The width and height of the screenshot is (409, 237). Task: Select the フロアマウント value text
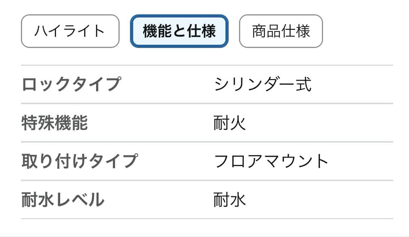tap(271, 161)
